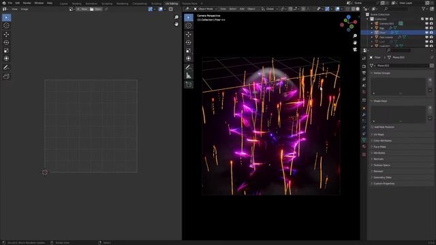Select the Transform tool in UV editor toolbar

pos(6,59)
